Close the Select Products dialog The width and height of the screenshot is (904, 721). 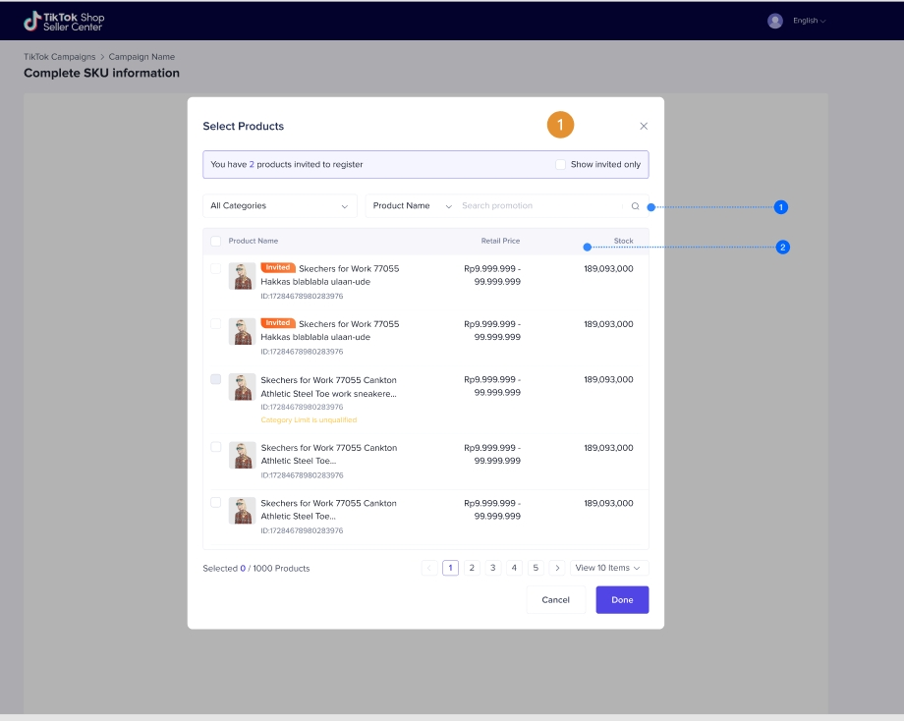pyautogui.click(x=644, y=126)
